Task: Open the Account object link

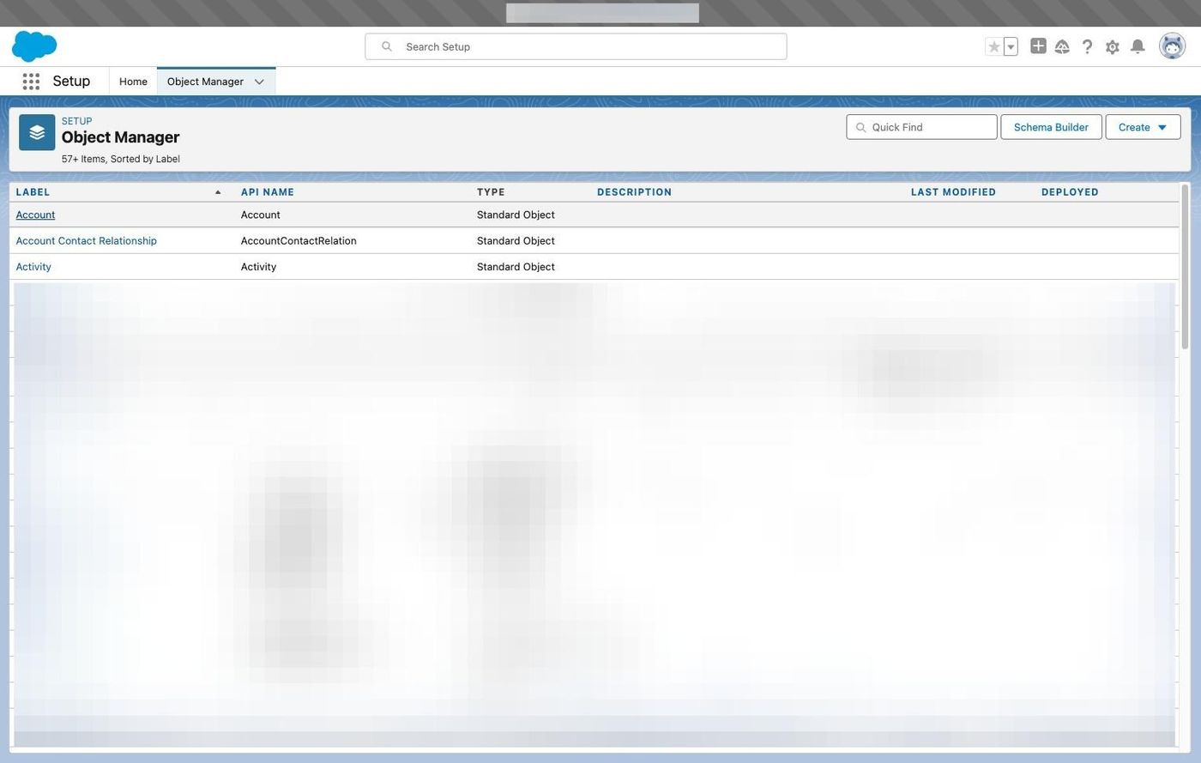Action: 35,215
